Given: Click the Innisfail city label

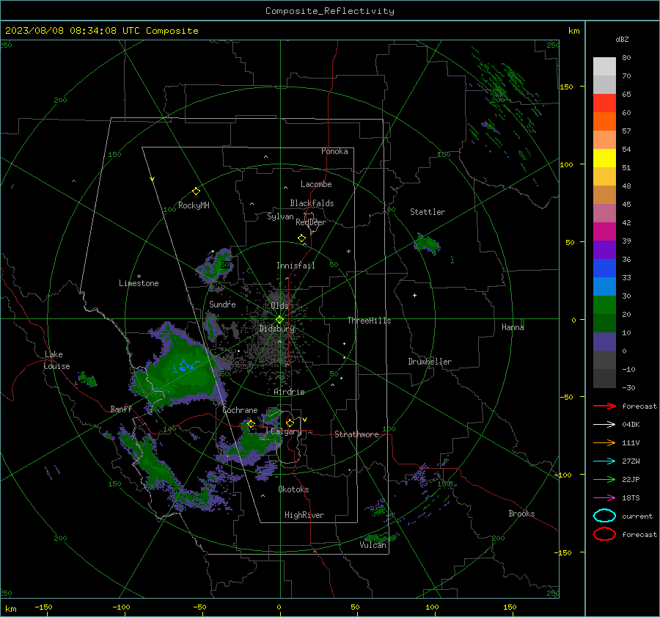Looking at the screenshot, I should pos(296,266).
